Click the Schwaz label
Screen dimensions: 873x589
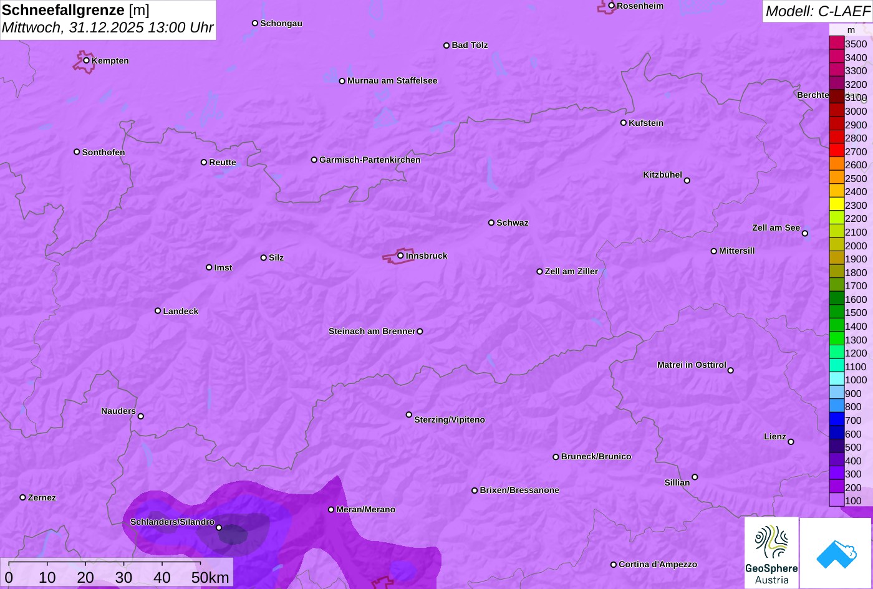coord(513,223)
